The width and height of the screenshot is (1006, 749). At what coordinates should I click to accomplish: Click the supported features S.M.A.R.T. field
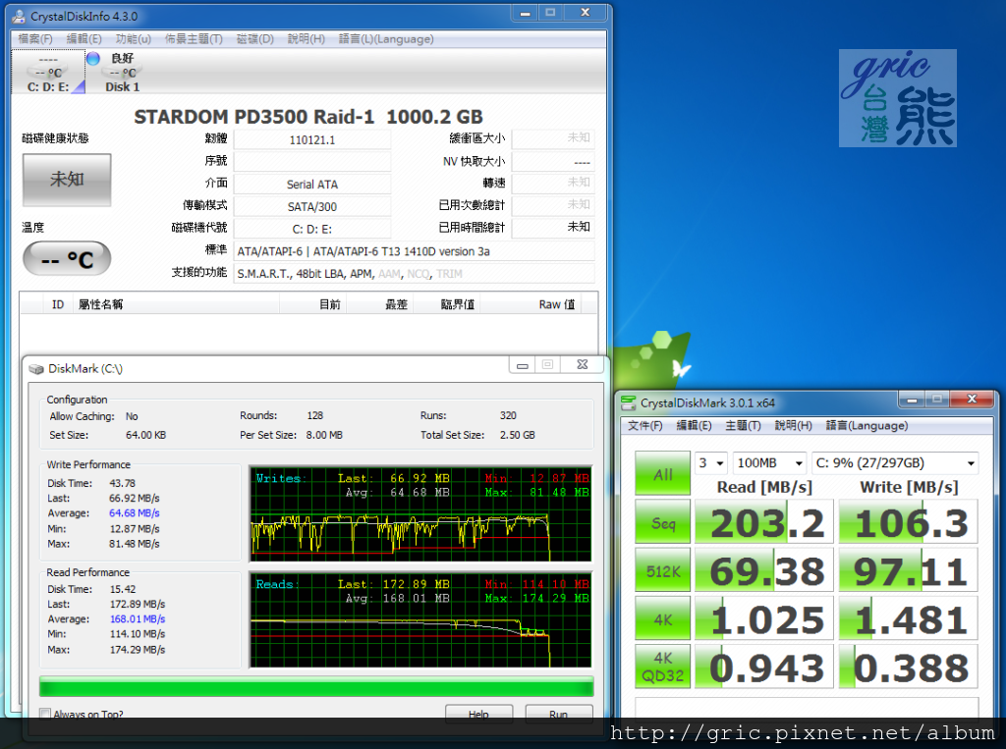(414, 274)
